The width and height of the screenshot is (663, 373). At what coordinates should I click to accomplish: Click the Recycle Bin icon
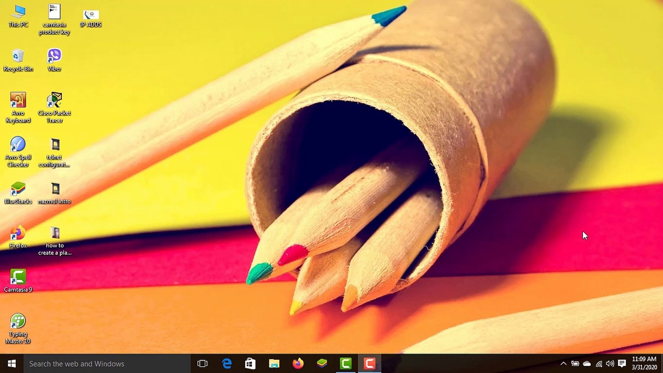[18, 56]
